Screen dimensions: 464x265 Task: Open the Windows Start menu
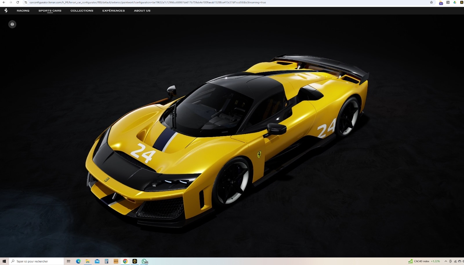[x=4, y=261]
